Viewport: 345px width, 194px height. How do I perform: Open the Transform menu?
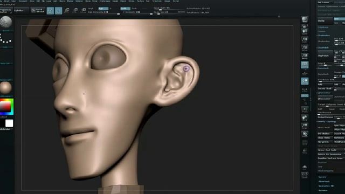(x=157, y=1)
